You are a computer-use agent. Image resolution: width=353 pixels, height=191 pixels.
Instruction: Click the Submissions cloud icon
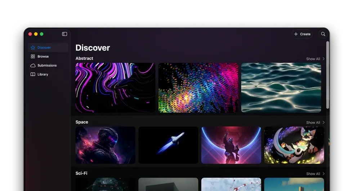33,65
